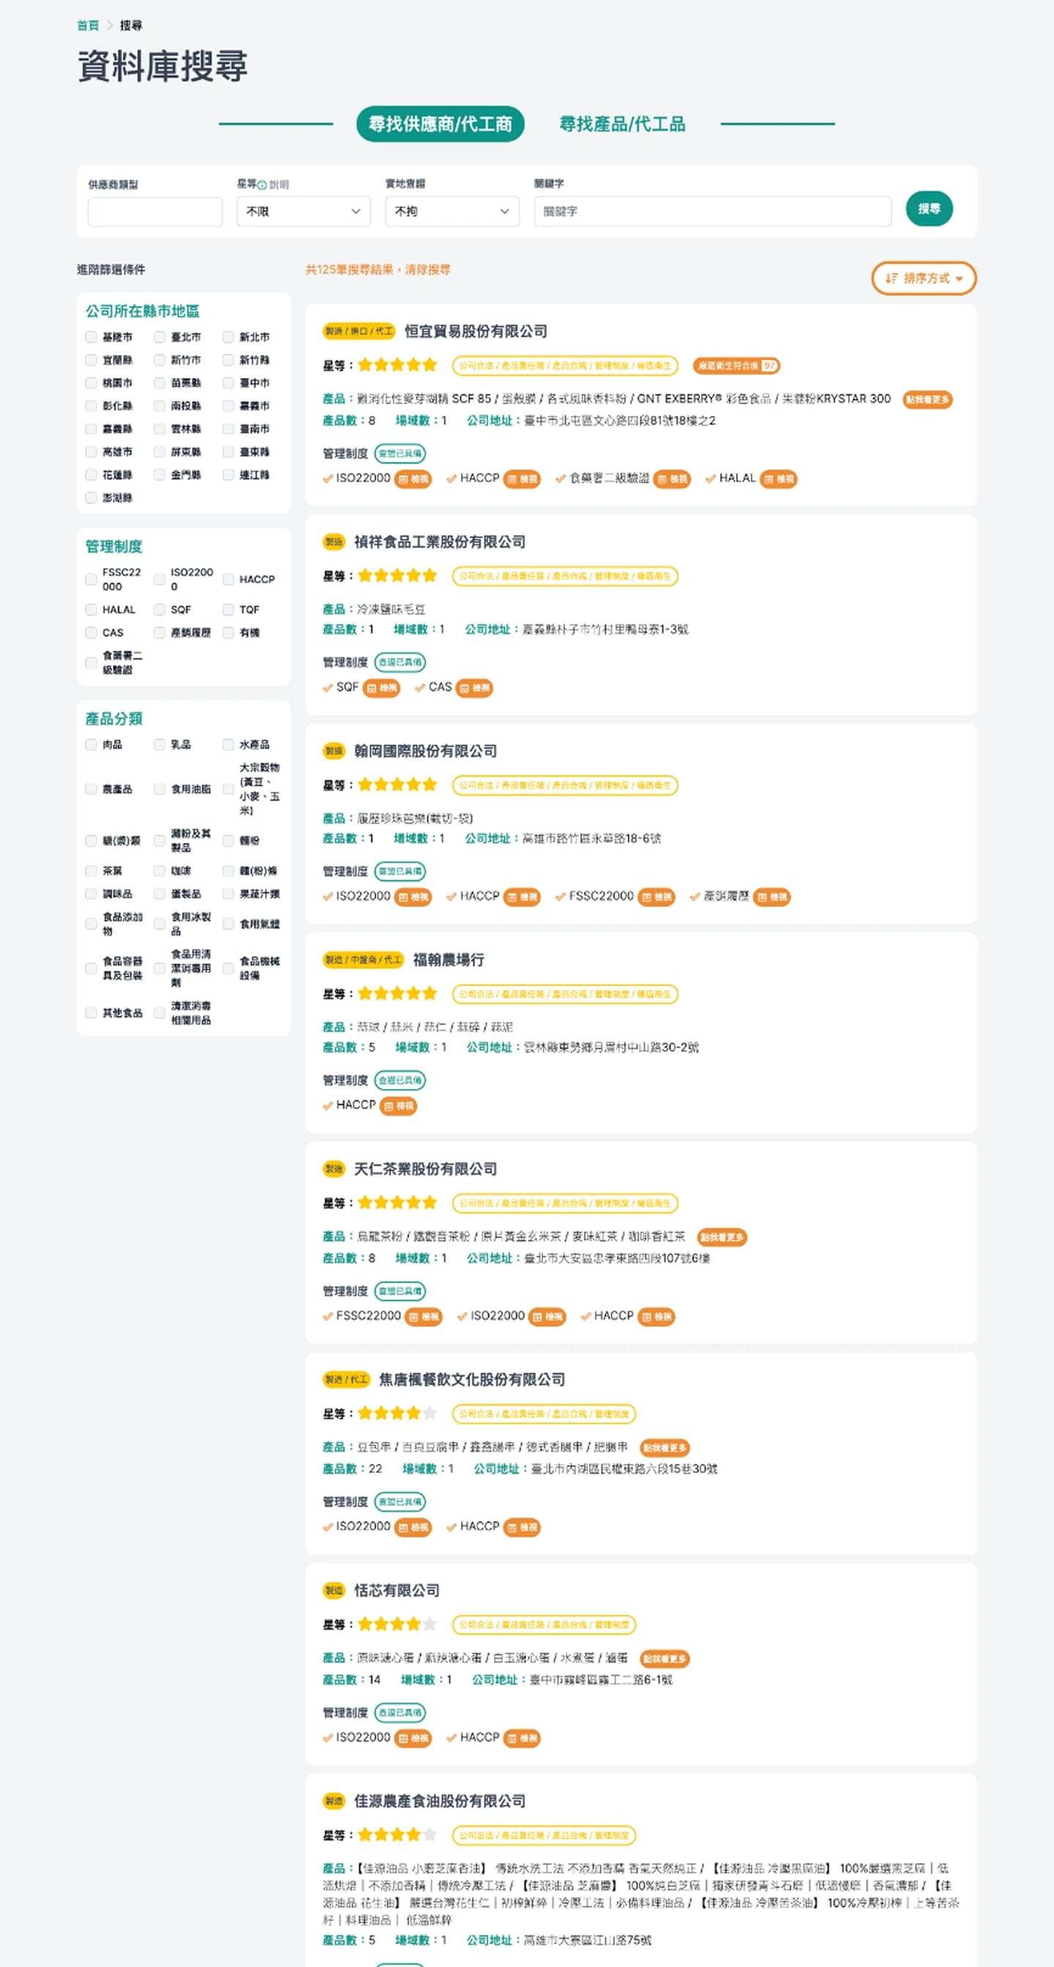Image resolution: width=1054 pixels, height=1967 pixels.
Task: Show more products for 焦唐楓餐飲文化股份有限公司
Action: pyautogui.click(x=665, y=1448)
